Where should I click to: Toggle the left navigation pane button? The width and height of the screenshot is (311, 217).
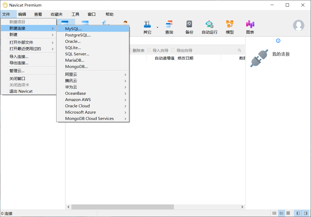click(x=298, y=213)
